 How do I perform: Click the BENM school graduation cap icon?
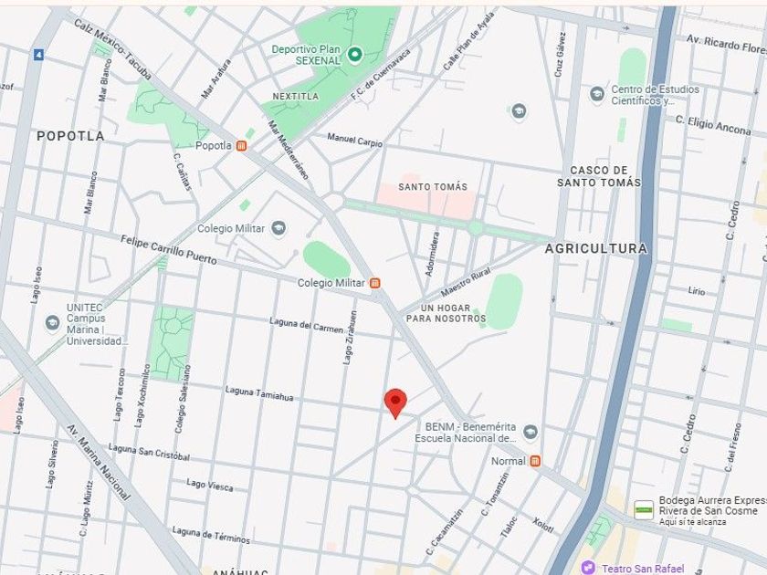click(x=531, y=433)
